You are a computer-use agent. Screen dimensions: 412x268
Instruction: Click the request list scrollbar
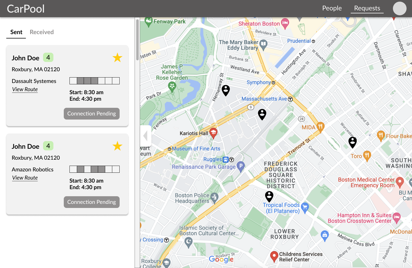coord(138,40)
